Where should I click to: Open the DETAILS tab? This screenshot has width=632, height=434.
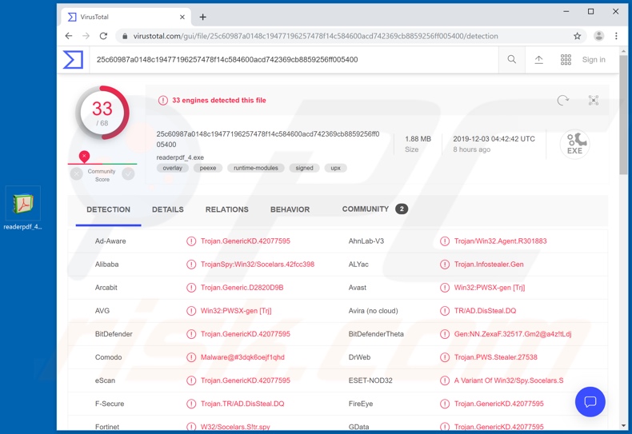tap(168, 209)
